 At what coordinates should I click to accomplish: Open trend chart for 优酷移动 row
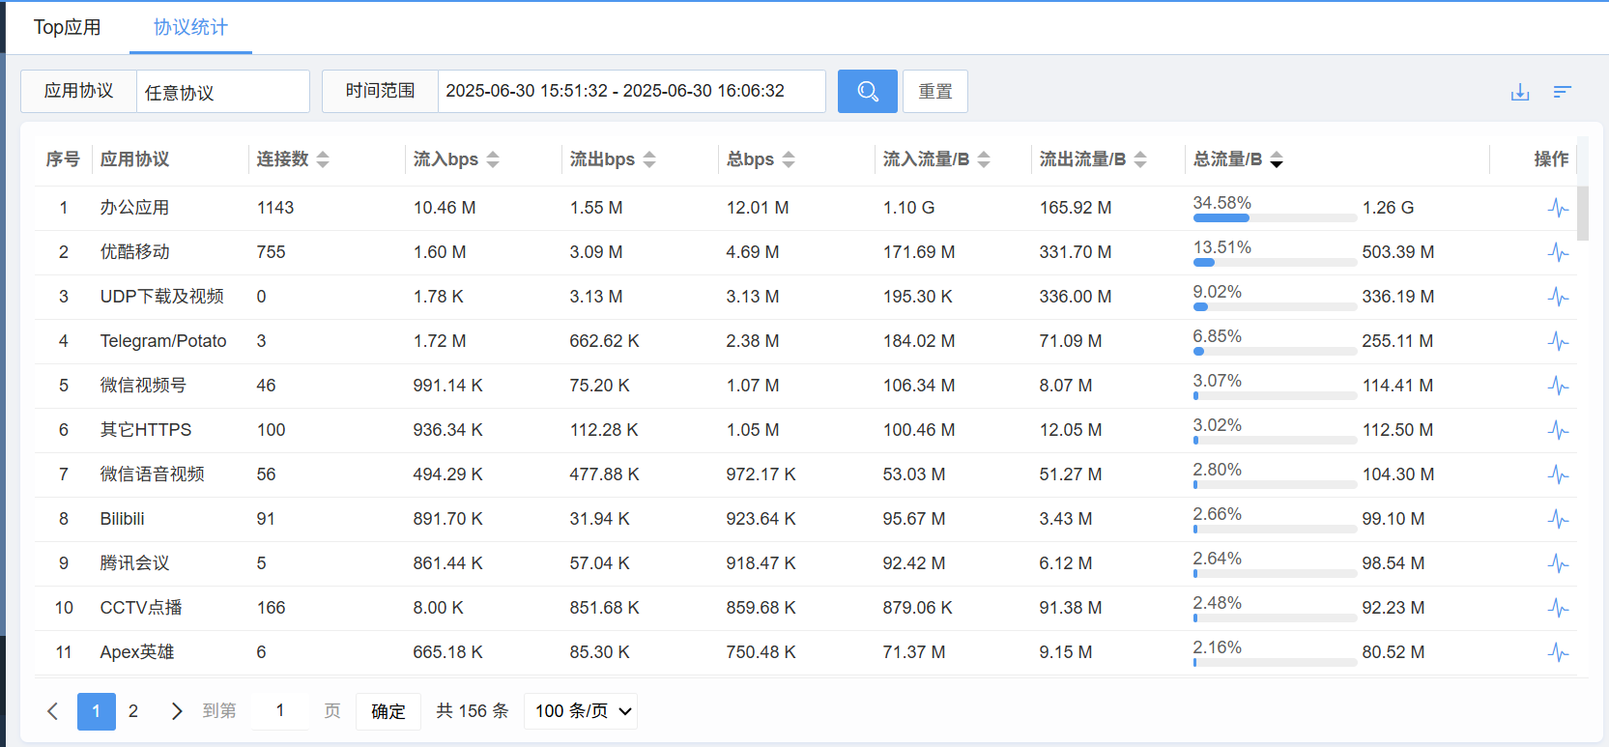[x=1558, y=252]
